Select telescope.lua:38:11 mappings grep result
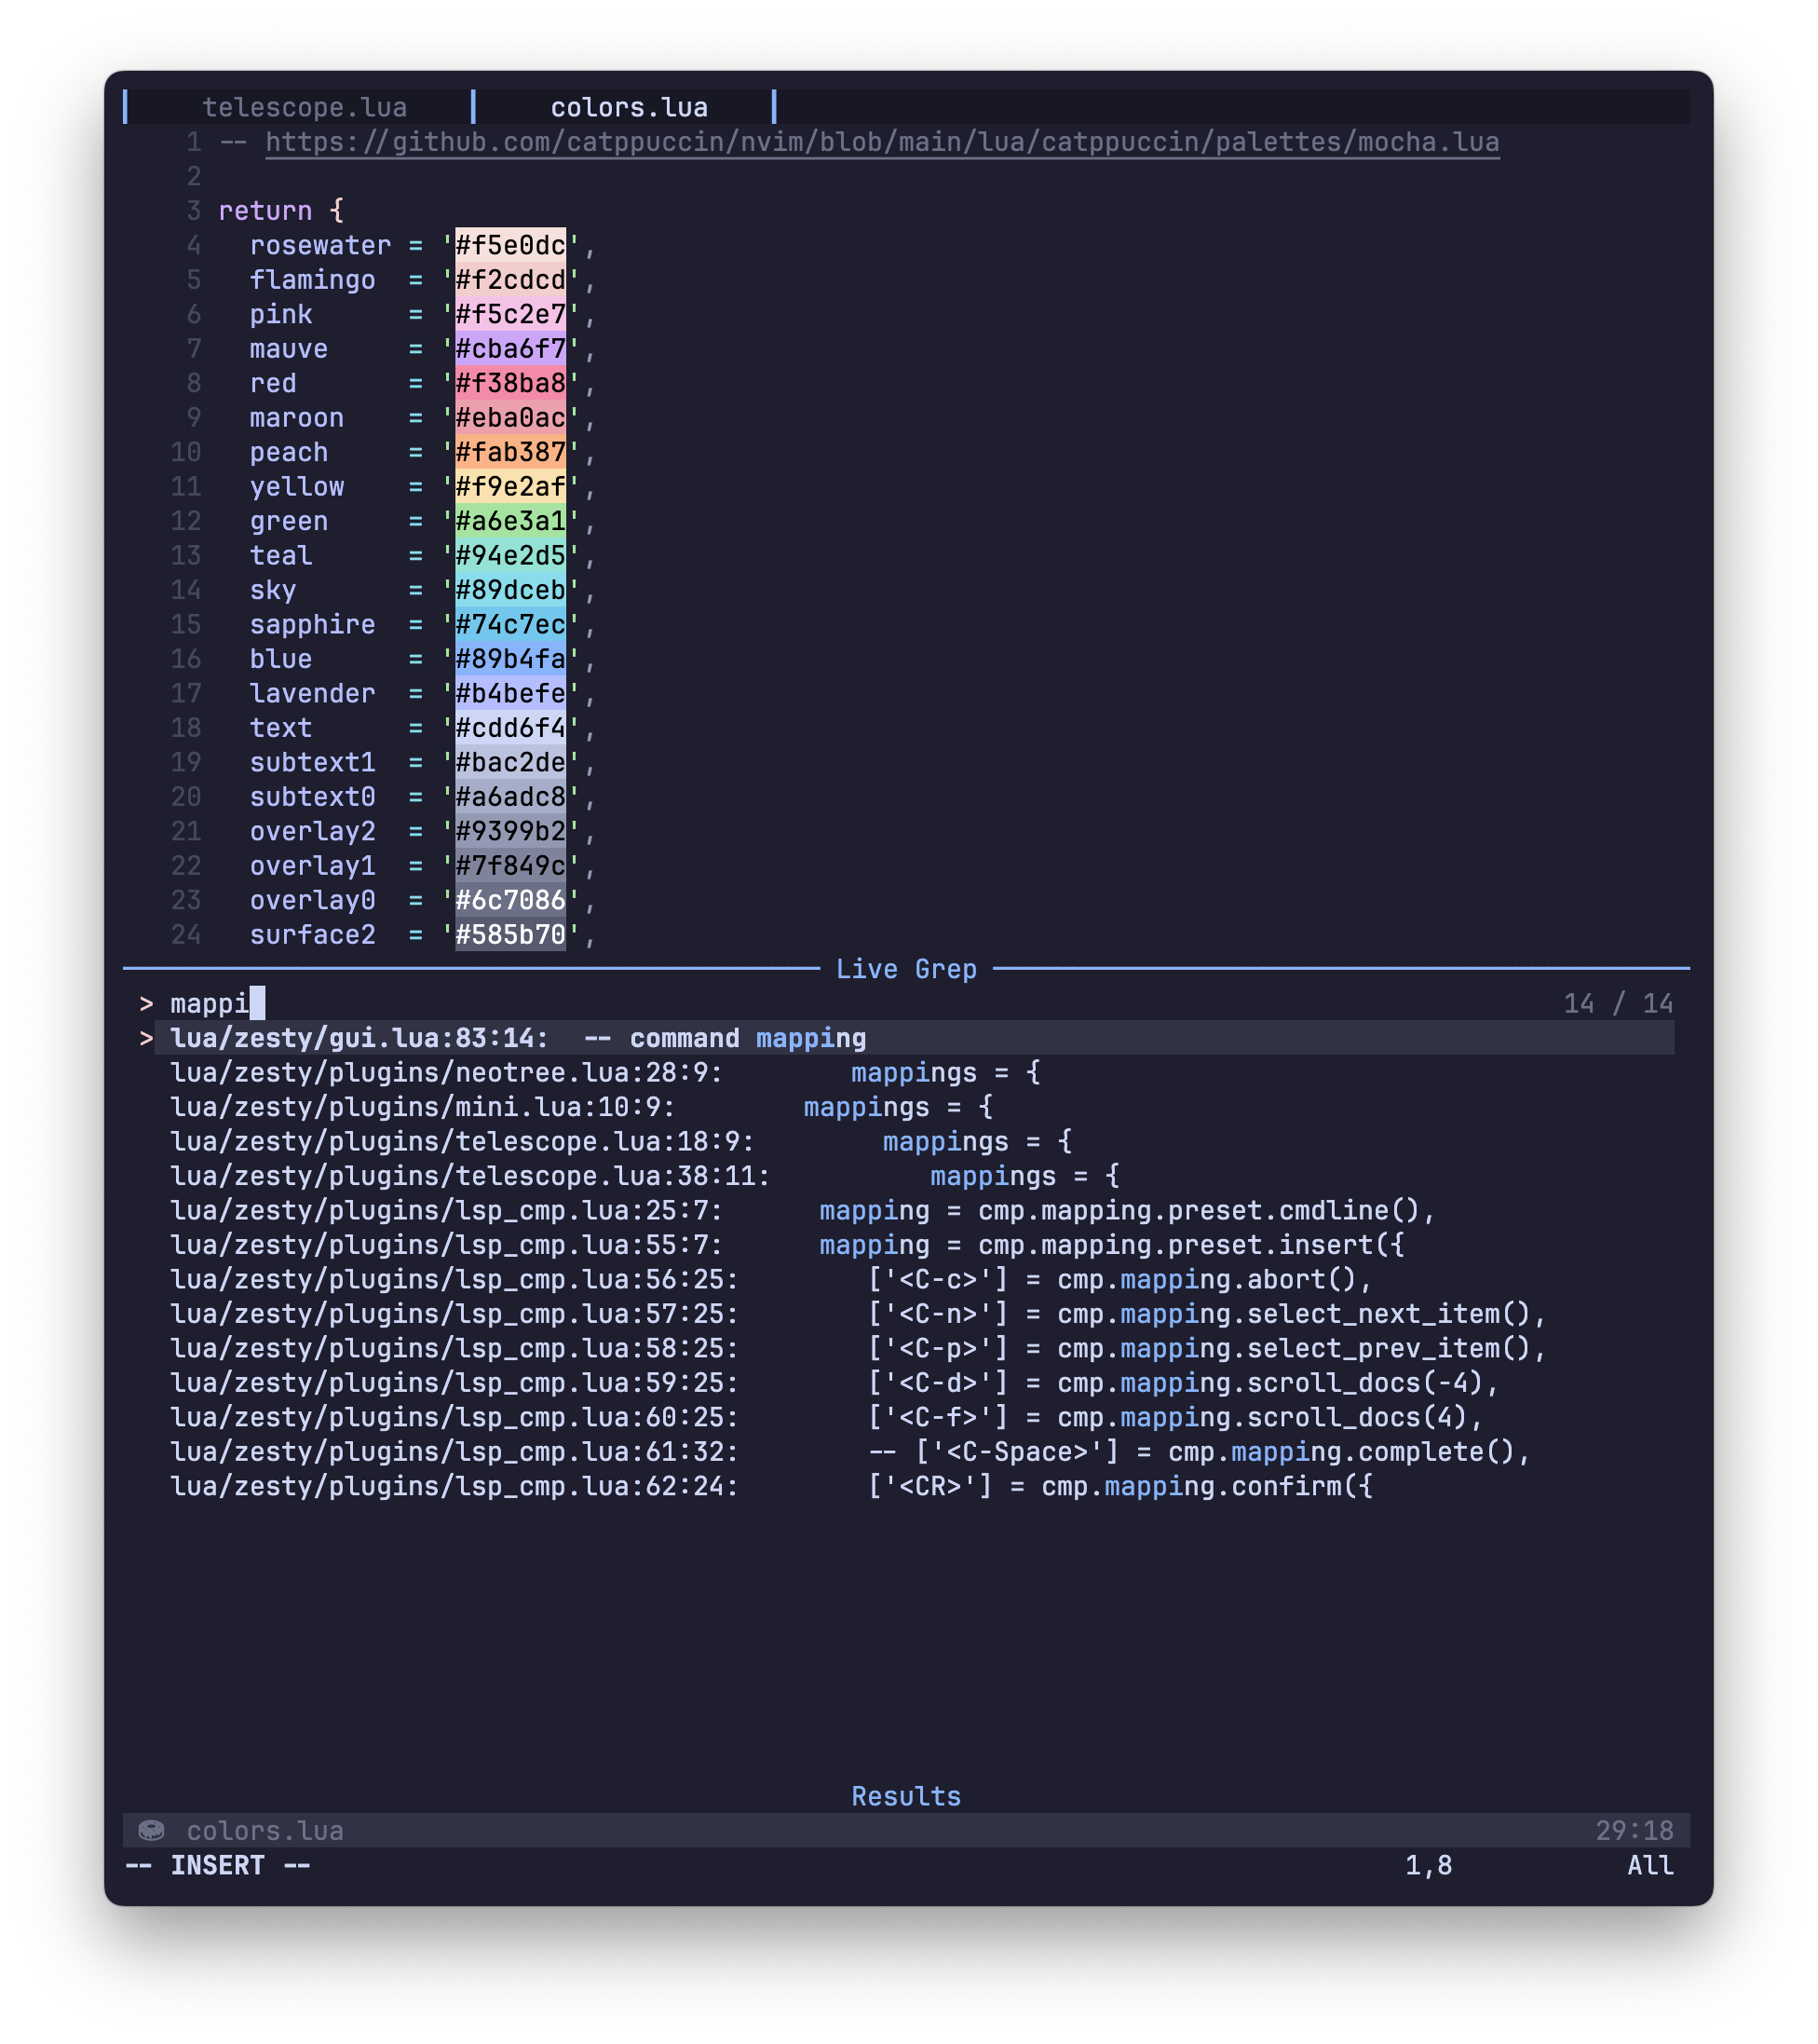Screen dimensions: 1818x2044 click(x=644, y=1176)
